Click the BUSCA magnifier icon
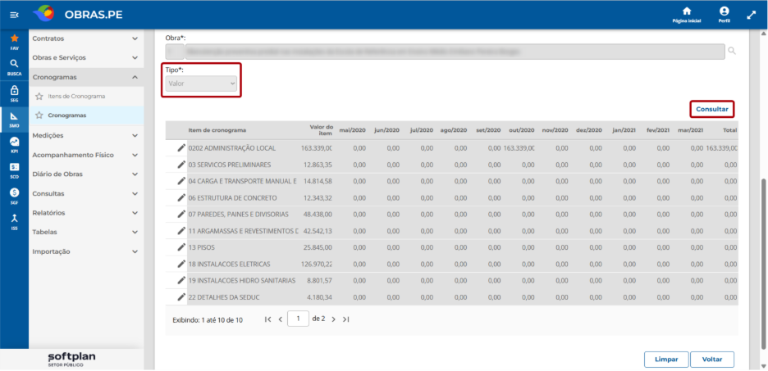 pyautogui.click(x=14, y=64)
